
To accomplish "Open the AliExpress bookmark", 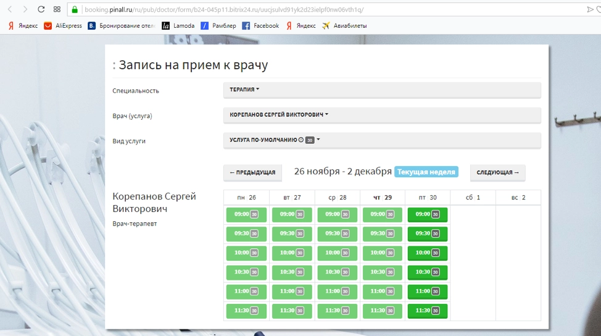I will 63,26.
